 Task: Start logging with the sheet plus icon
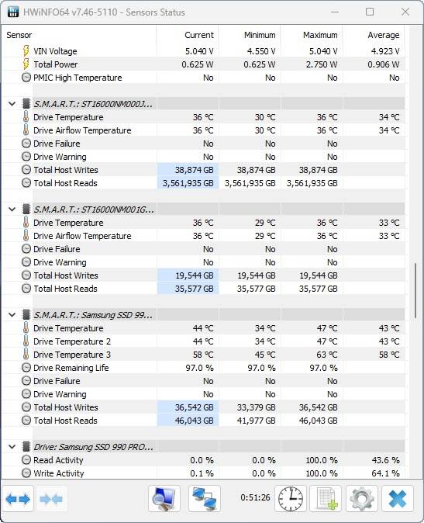[x=326, y=499]
